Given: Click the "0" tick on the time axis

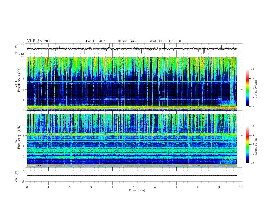Looking at the screenshot, I should (27, 187).
